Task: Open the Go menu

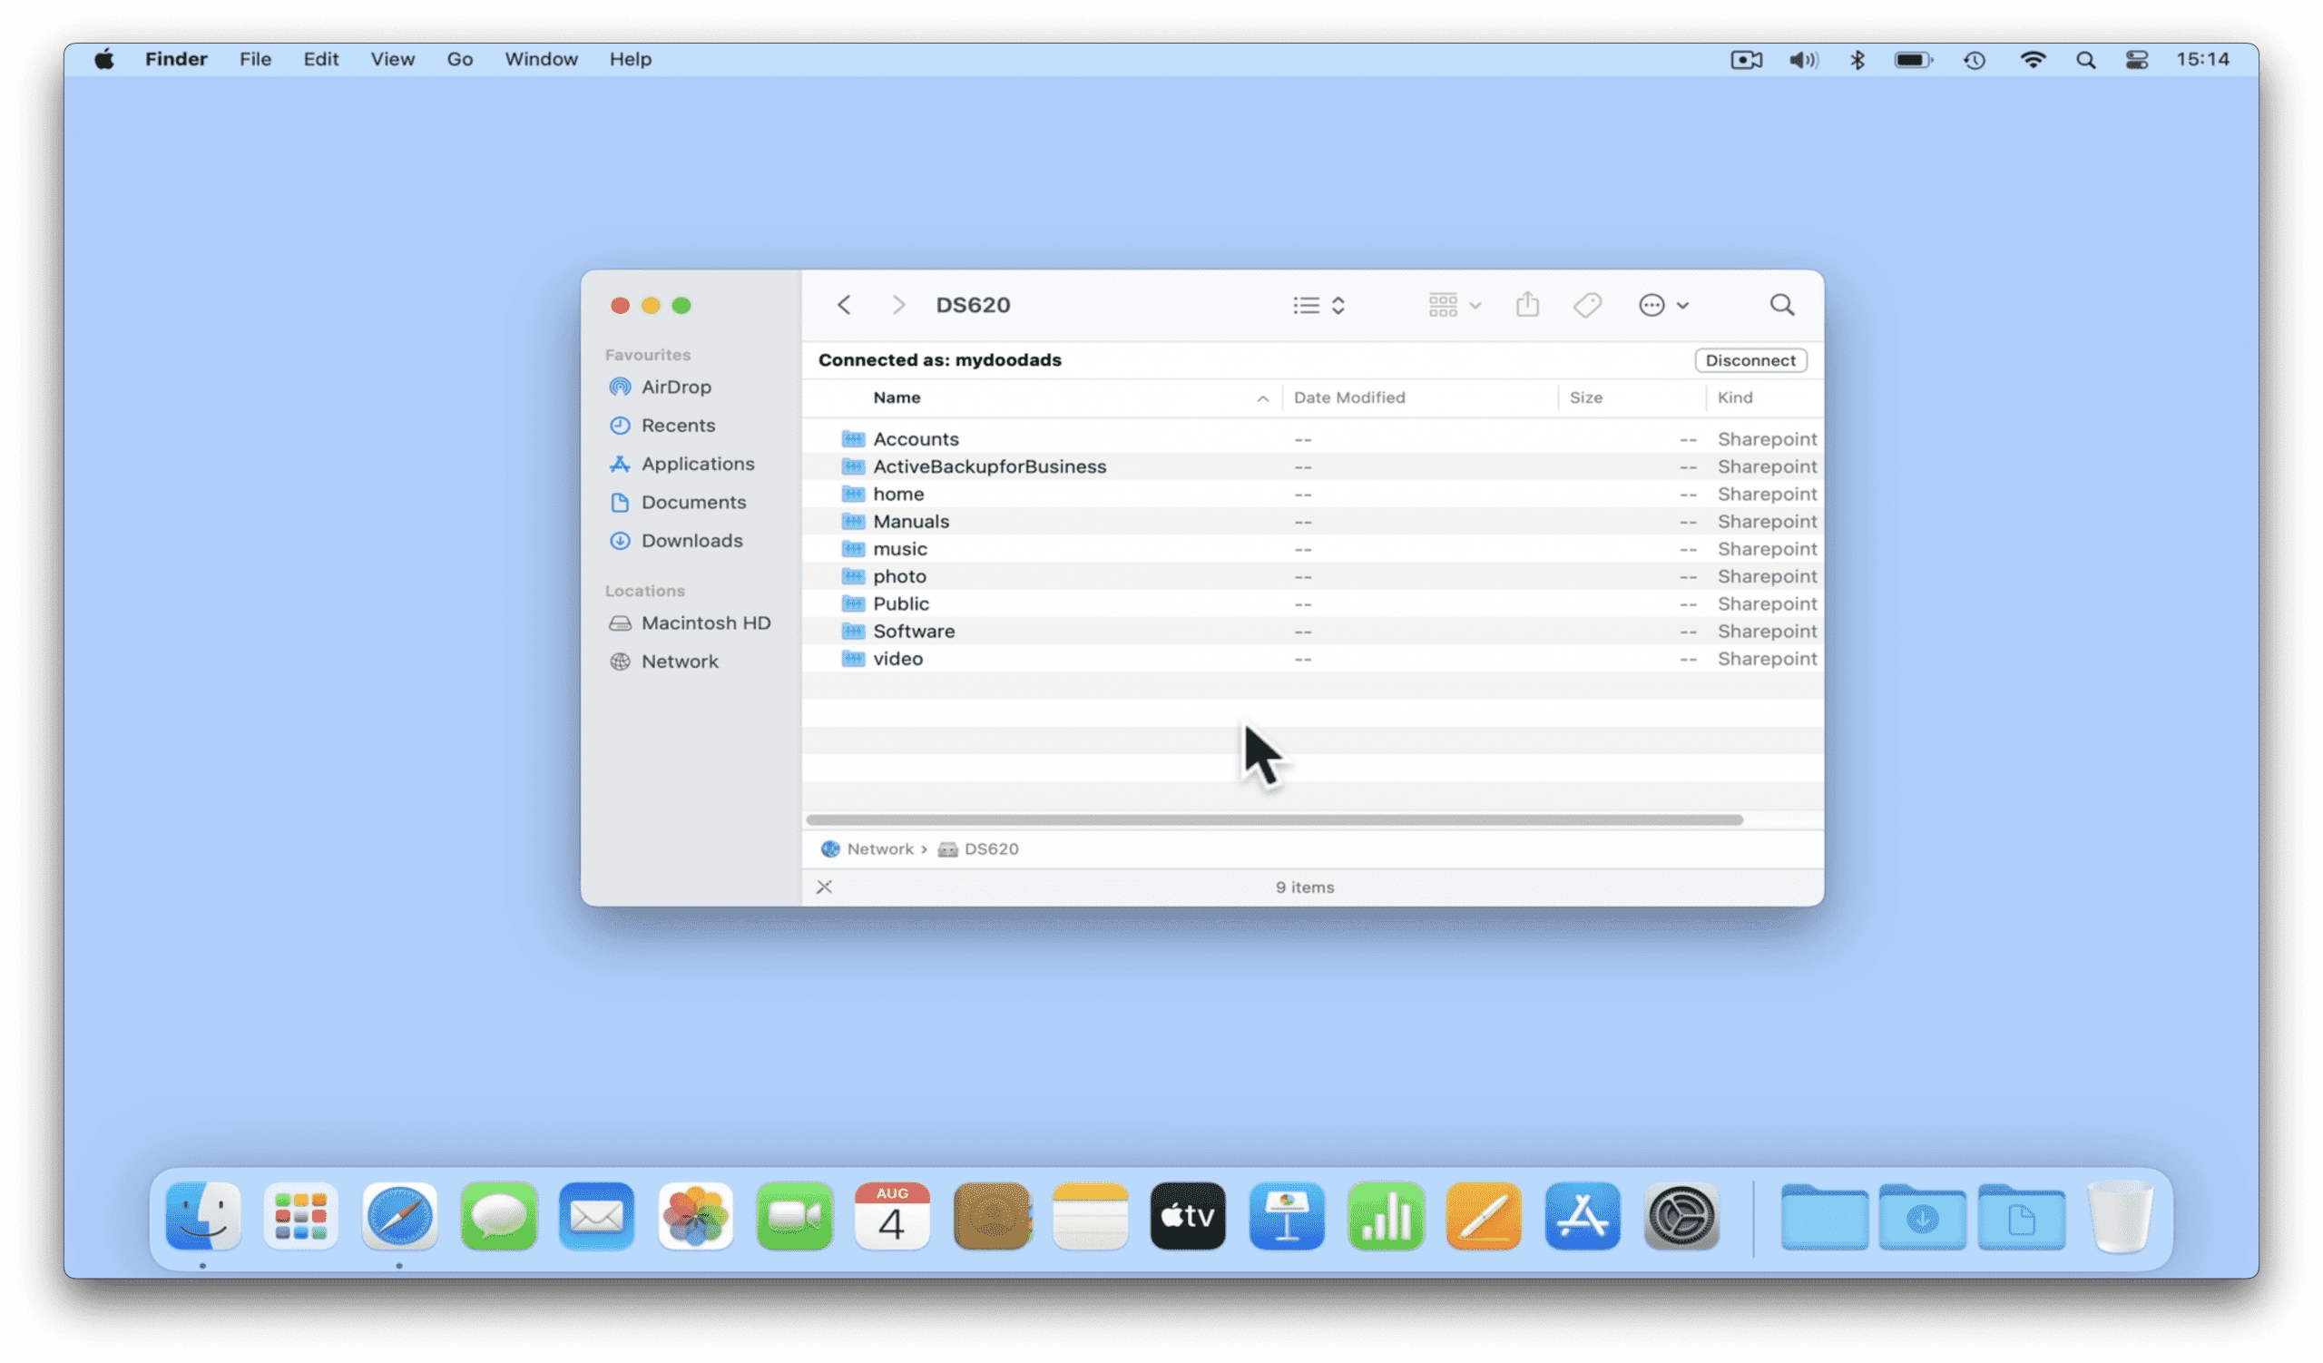Action: pos(460,59)
